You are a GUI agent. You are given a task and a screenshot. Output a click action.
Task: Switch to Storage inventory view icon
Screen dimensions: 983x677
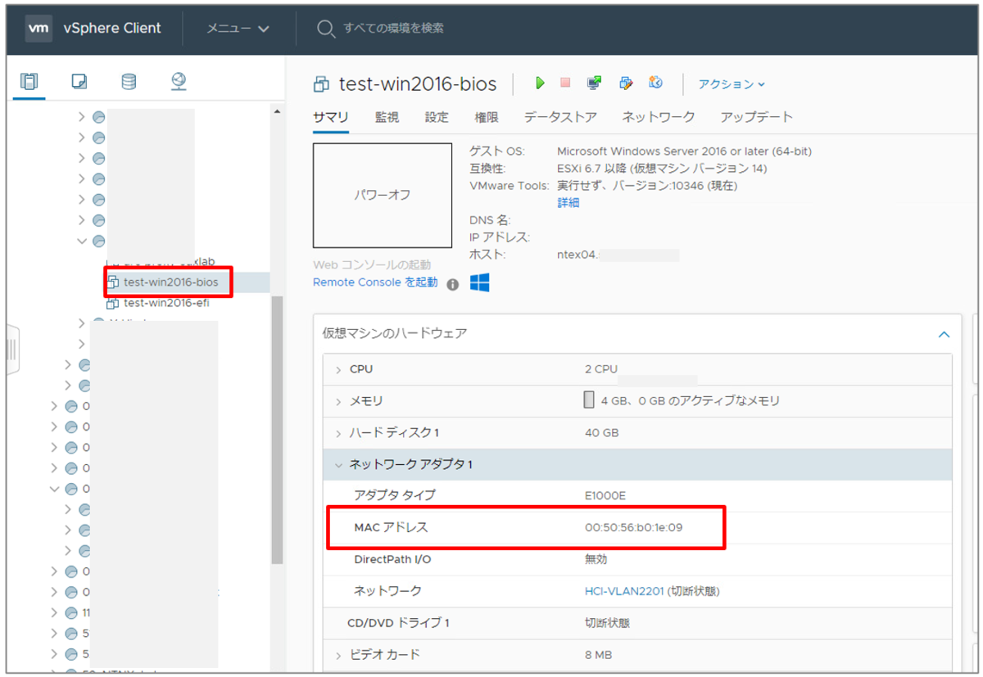(x=129, y=81)
